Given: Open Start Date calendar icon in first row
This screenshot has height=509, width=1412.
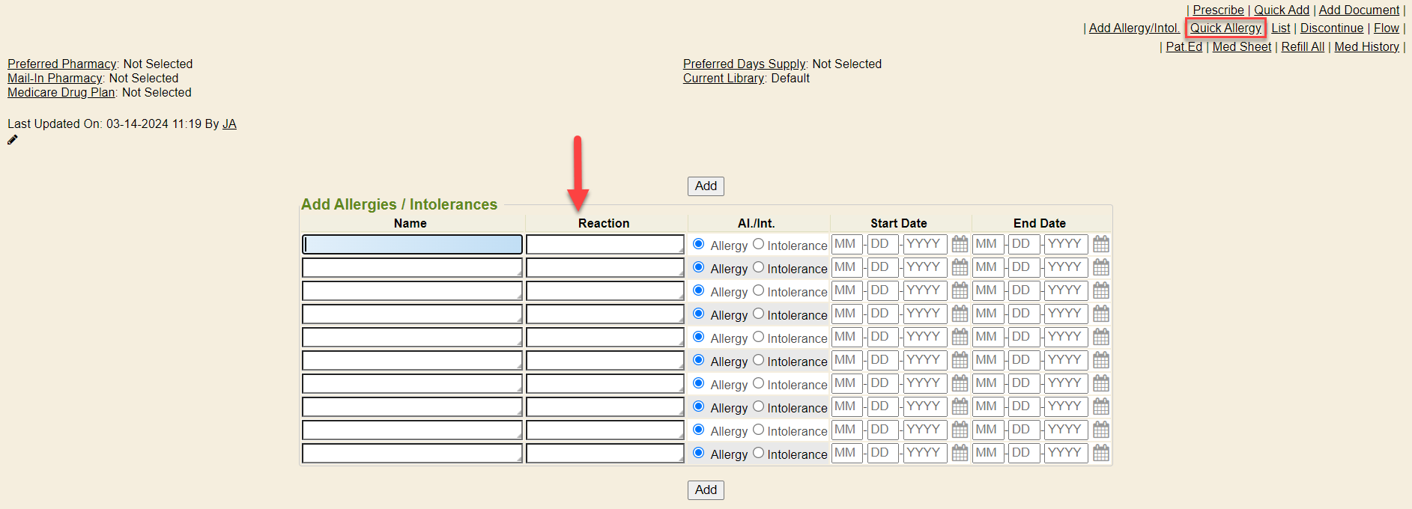Looking at the screenshot, I should 960,244.
